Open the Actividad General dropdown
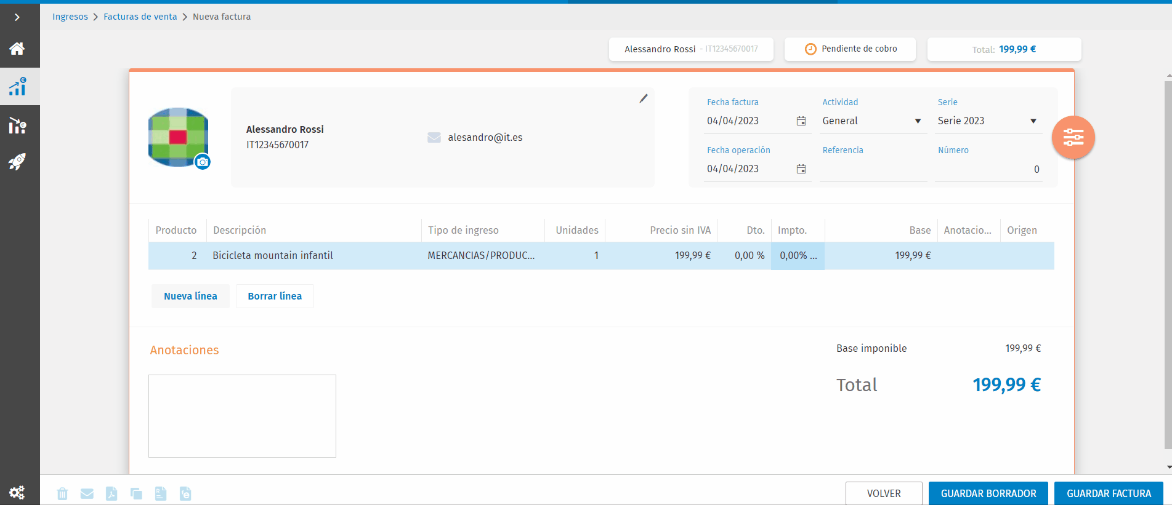 [873, 121]
